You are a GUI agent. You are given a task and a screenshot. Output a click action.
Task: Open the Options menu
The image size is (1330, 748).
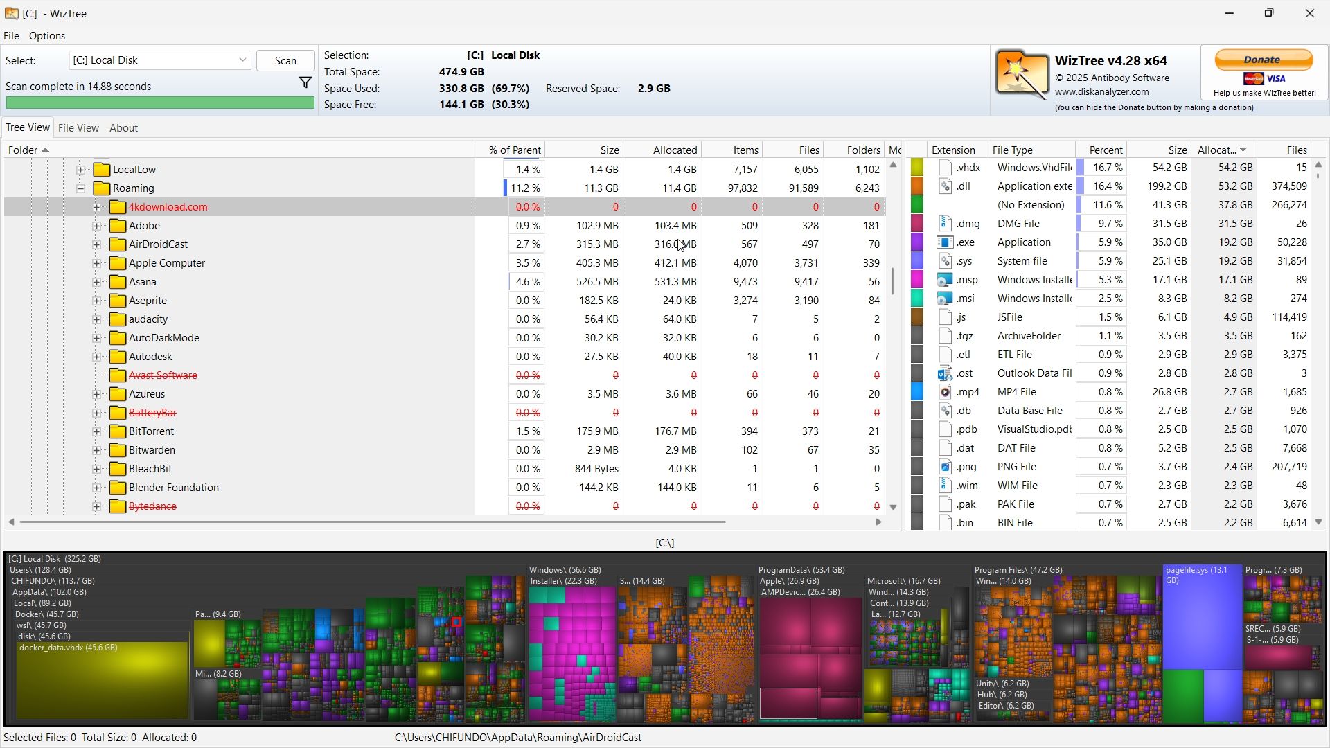47,36
